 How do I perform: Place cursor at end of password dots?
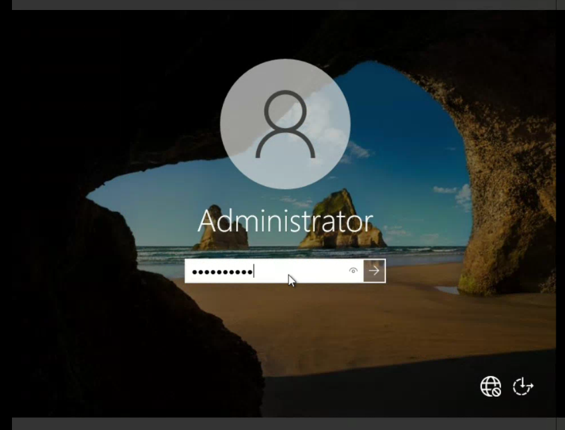pos(254,271)
